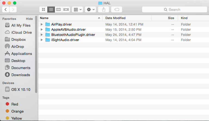Select the iSightAudio.driver folder icon
Image resolution: width=209 pixels, height=121 pixels.
(x=48, y=40)
